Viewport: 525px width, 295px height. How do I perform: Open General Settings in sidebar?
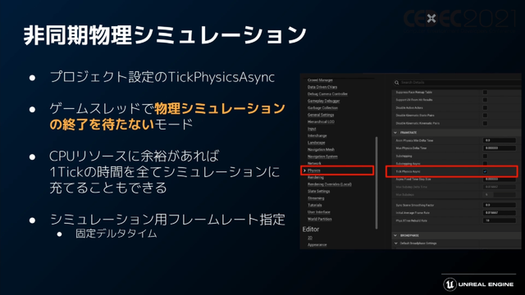point(321,115)
